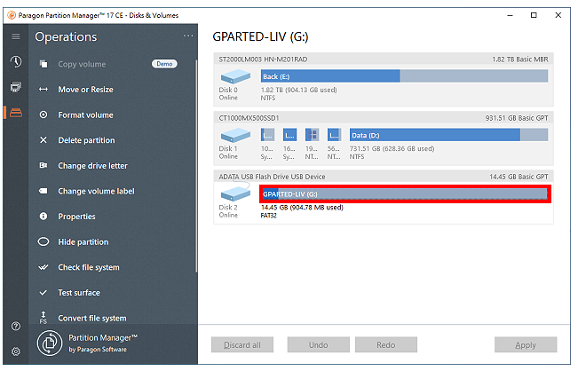The image size is (578, 371).
Task: Open the backup history clock icon
Action: tap(16, 61)
